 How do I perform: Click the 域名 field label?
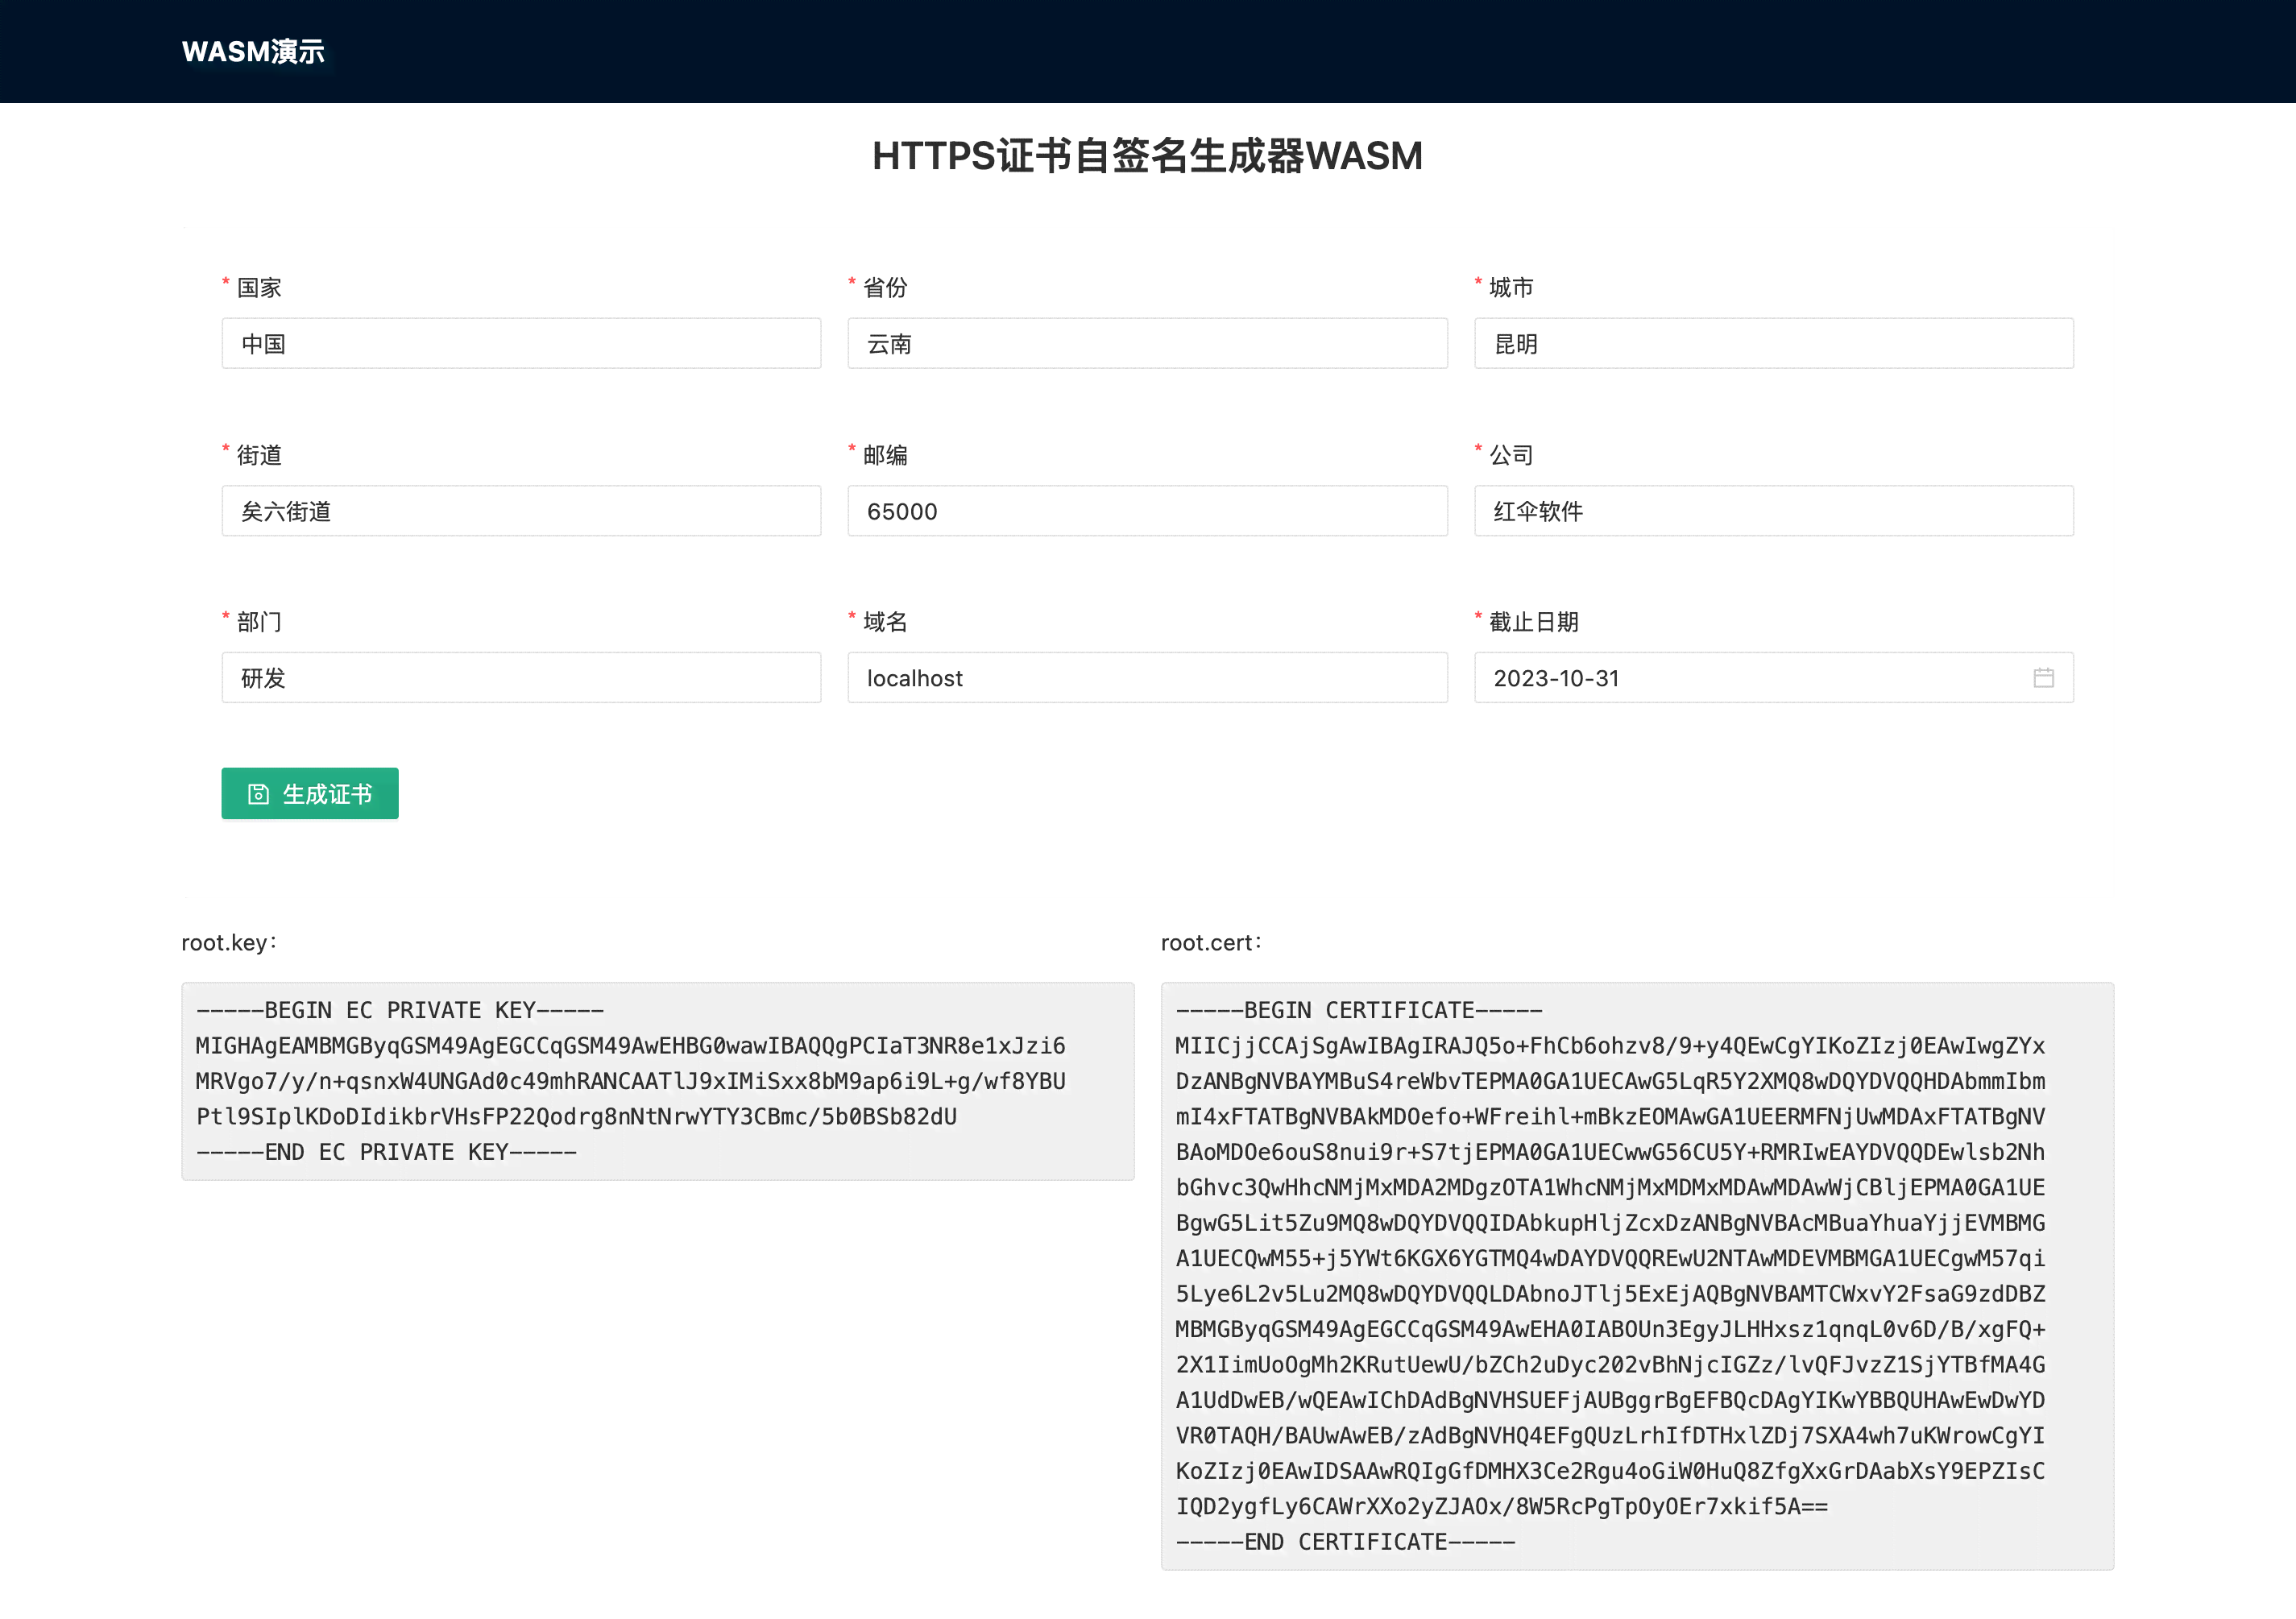[x=885, y=622]
